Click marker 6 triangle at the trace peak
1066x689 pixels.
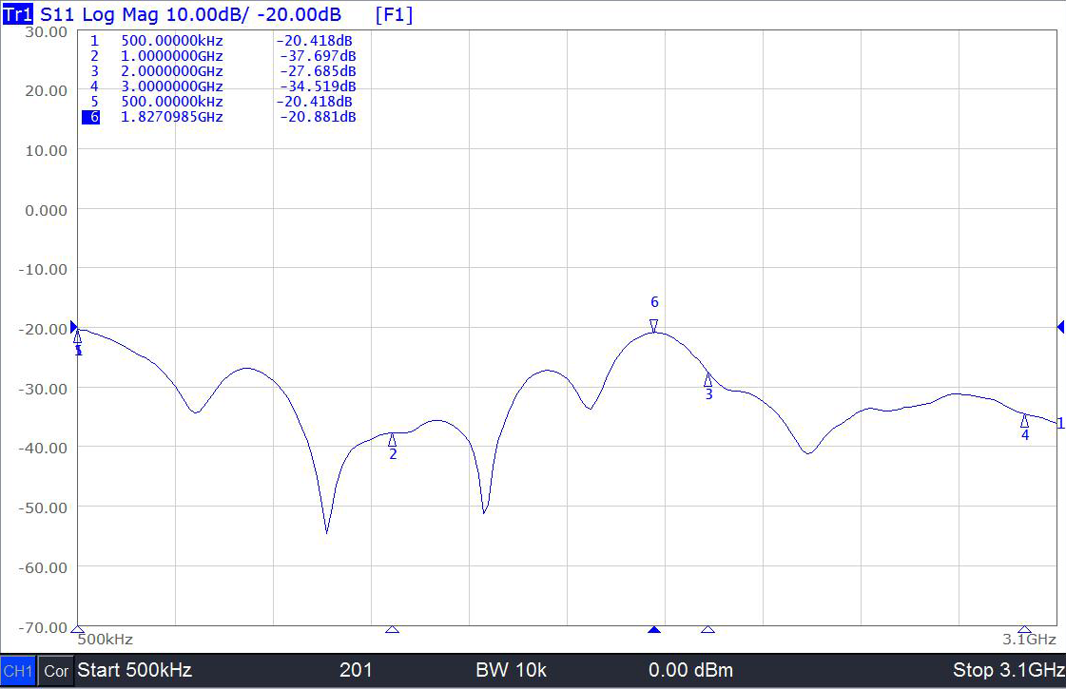tap(653, 326)
